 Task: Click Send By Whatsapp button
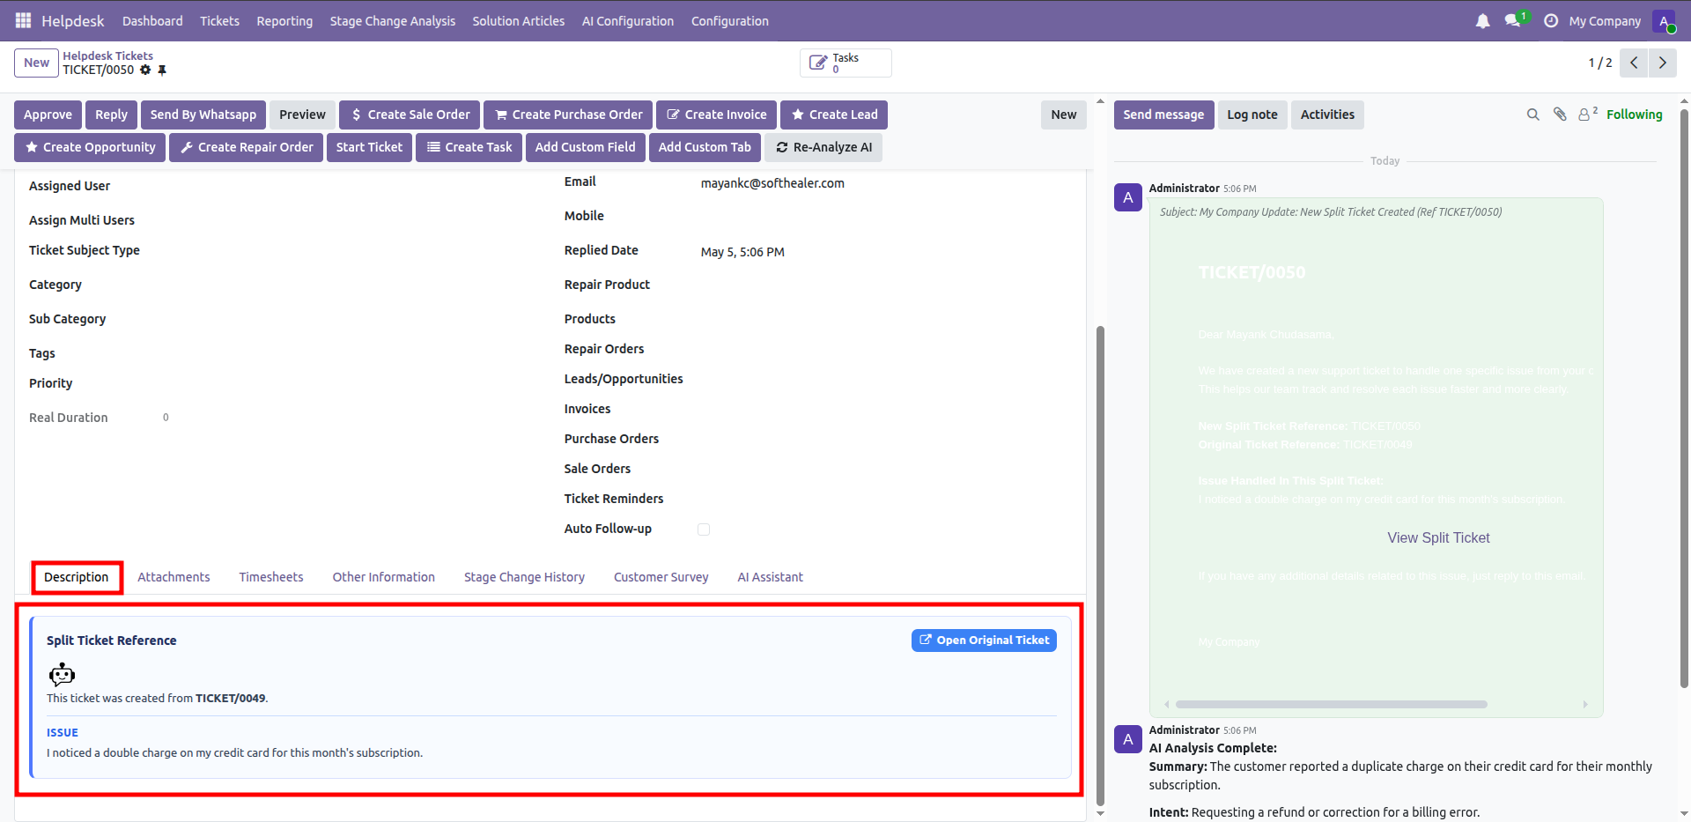(x=203, y=115)
